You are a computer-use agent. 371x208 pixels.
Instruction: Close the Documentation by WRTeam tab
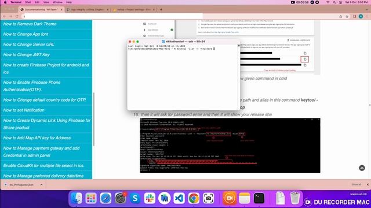coord(61,10)
